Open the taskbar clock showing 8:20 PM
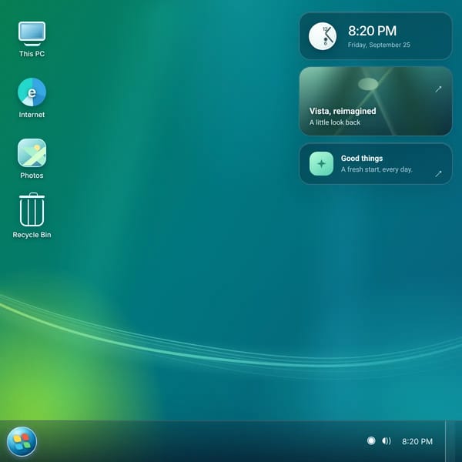The width and height of the screenshot is (462, 462). point(417,441)
